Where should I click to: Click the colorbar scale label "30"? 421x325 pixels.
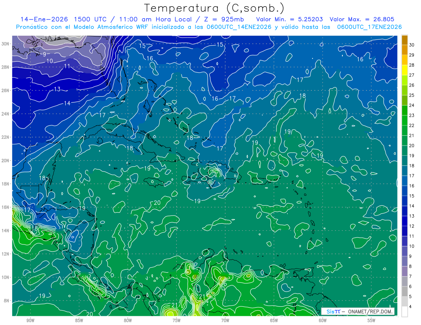tap(412, 45)
